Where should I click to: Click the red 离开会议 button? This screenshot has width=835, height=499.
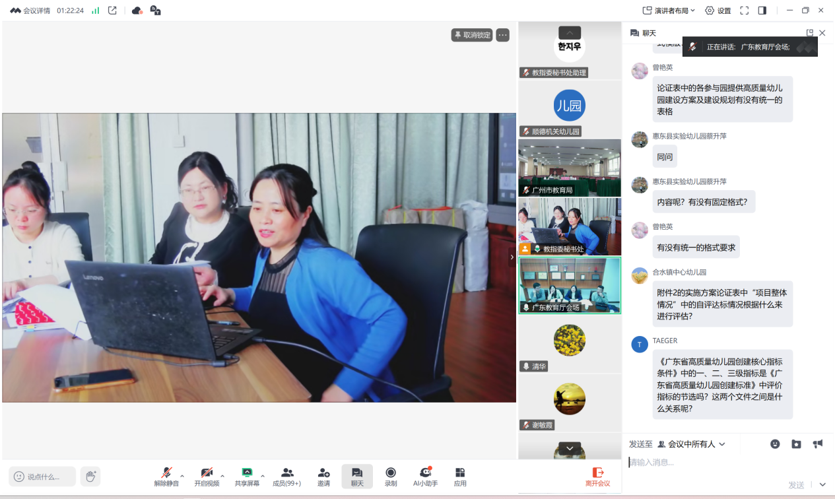click(x=597, y=476)
